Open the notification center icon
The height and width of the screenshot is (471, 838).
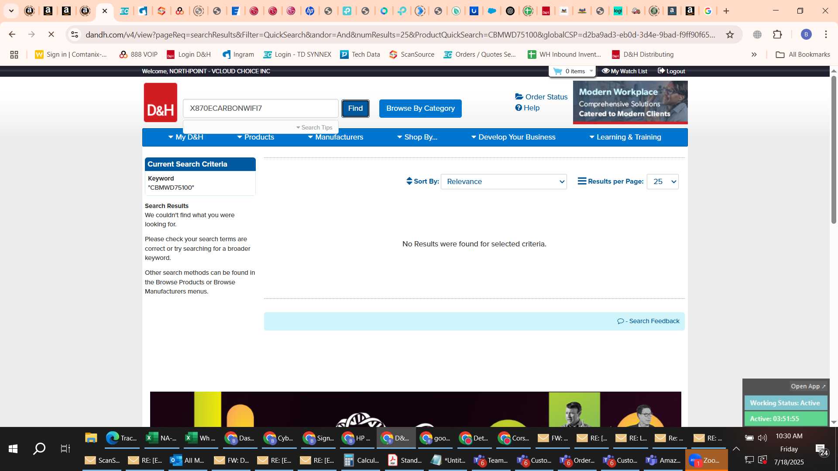821,449
